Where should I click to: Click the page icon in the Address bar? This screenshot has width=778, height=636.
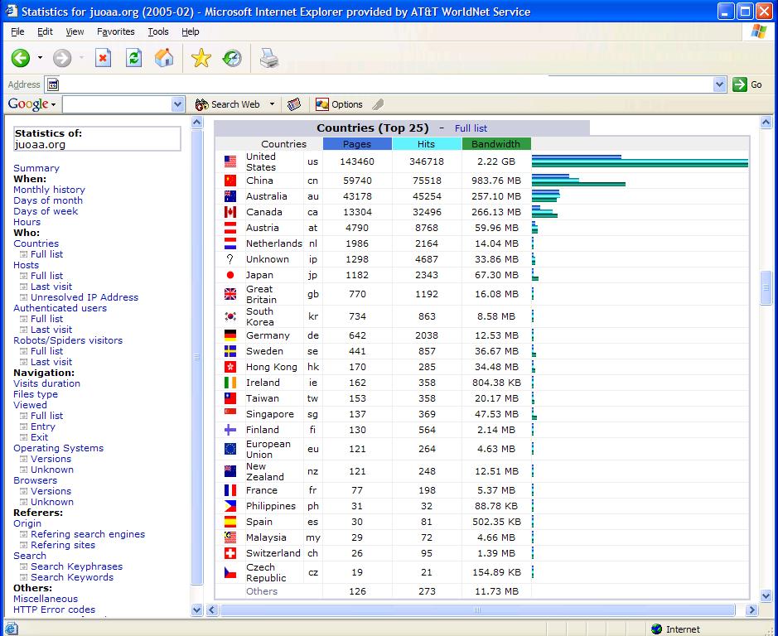pos(52,84)
